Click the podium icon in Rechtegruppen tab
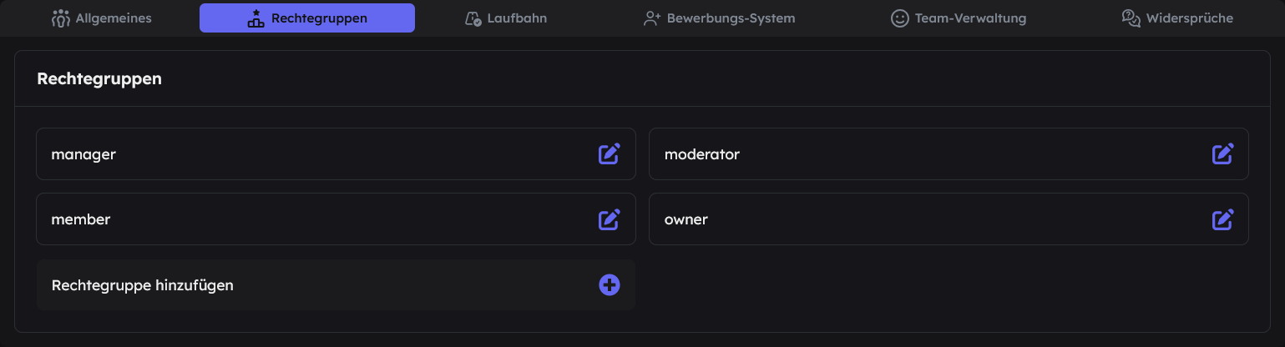The width and height of the screenshot is (1285, 347). 255,18
